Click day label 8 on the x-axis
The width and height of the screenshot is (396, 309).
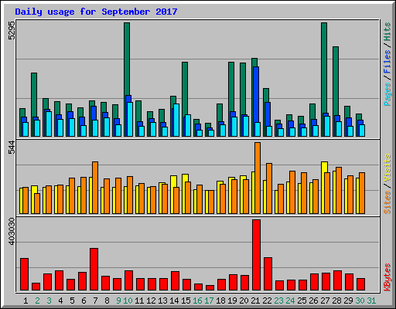click(x=107, y=301)
